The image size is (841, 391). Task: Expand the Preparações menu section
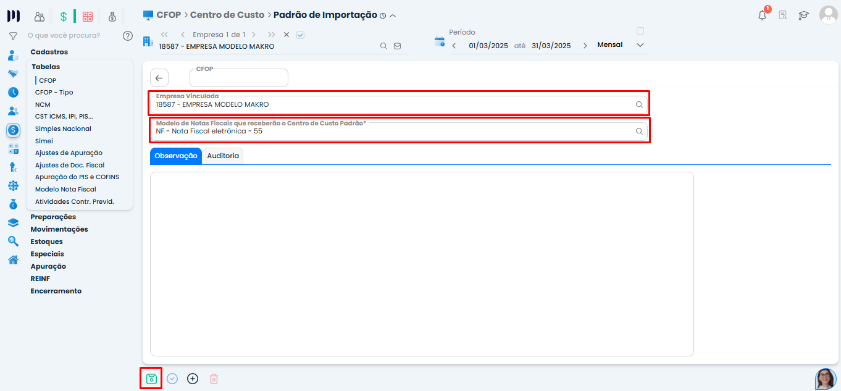[53, 217]
